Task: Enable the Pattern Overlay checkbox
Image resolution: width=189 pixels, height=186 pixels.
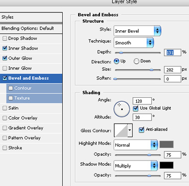Action: [x=5, y=138]
